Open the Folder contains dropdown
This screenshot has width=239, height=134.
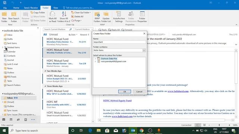point(144,50)
